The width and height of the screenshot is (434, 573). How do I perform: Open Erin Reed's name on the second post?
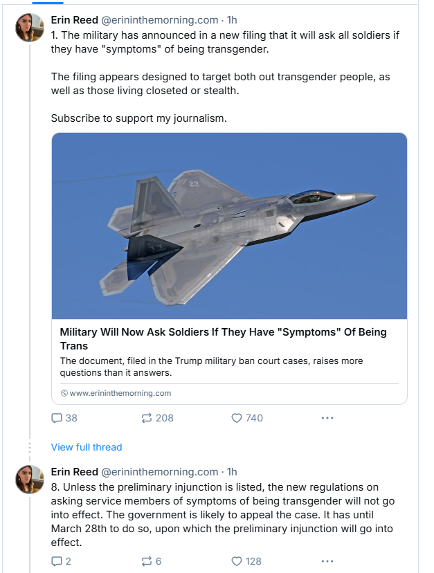(75, 472)
